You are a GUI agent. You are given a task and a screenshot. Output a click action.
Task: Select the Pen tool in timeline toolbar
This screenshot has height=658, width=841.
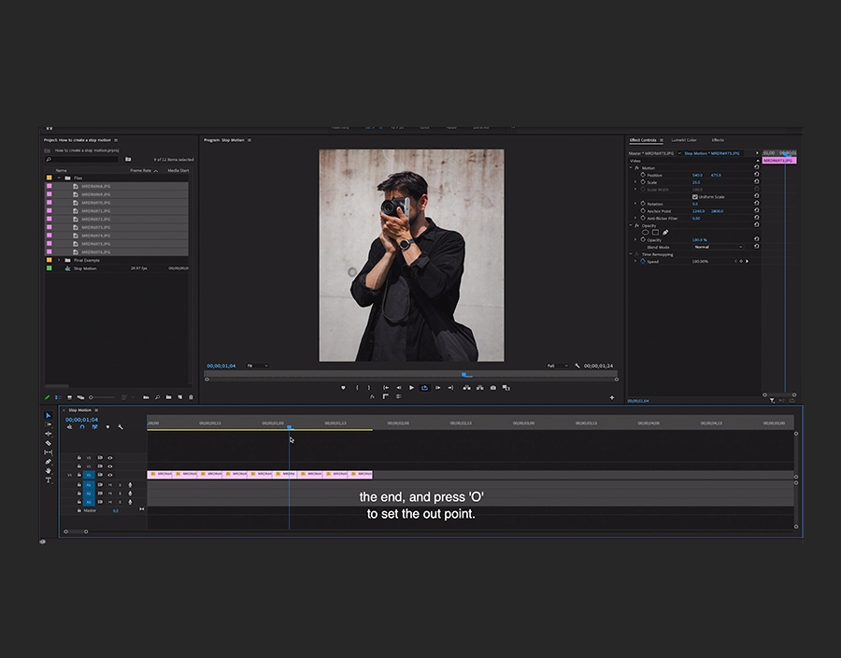49,461
